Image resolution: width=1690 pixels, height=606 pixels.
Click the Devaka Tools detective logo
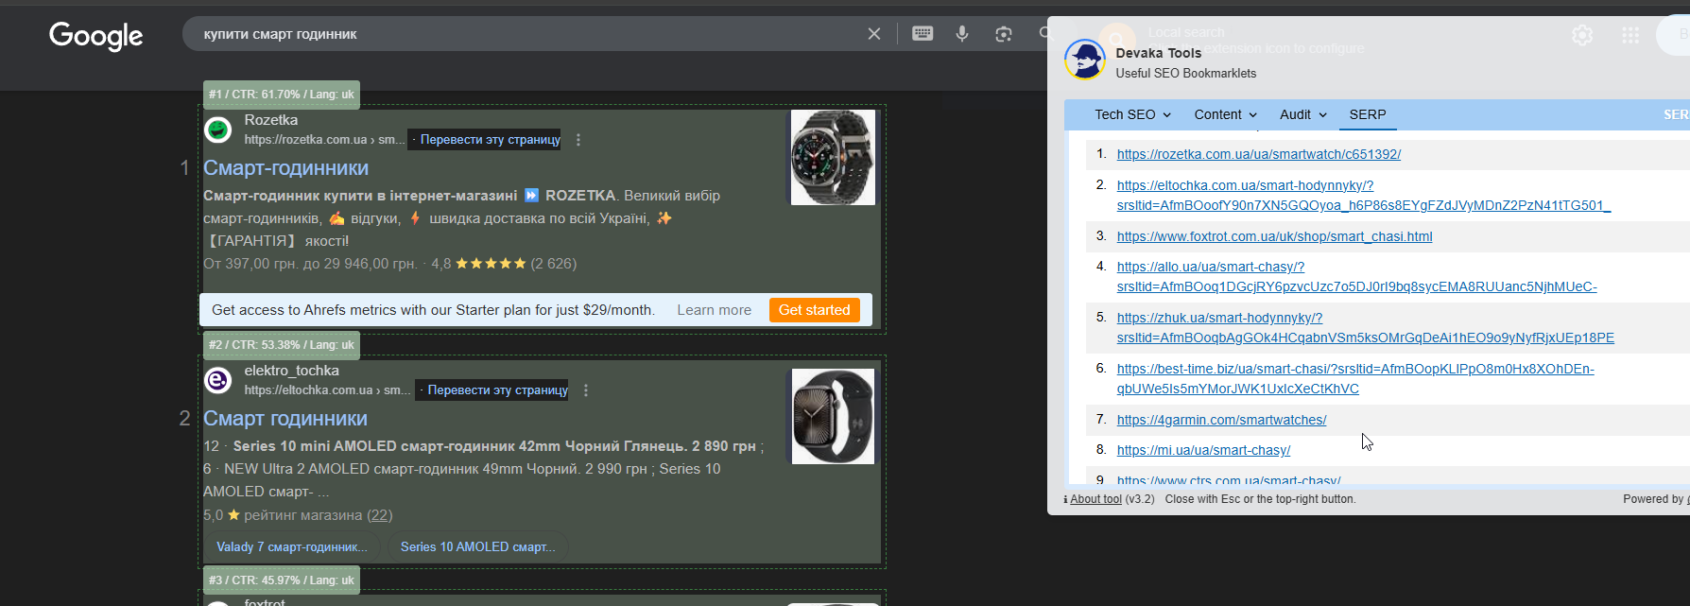click(1085, 60)
